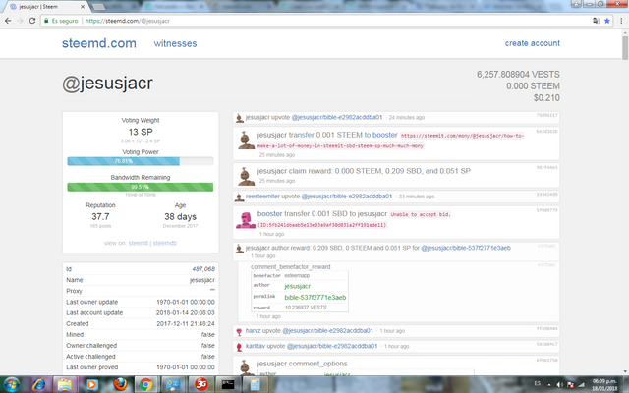This screenshot has height=393, width=629.
Task: Launch Firefox from the taskbar
Action: (120, 384)
